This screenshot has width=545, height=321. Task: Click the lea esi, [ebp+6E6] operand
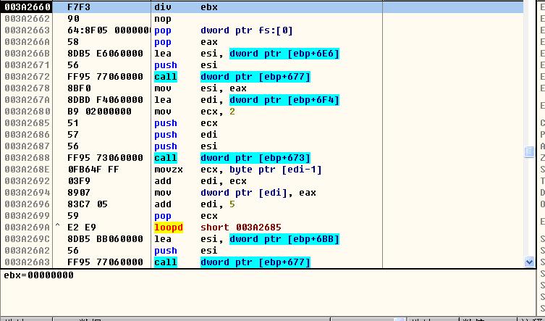pyautogui.click(x=284, y=54)
